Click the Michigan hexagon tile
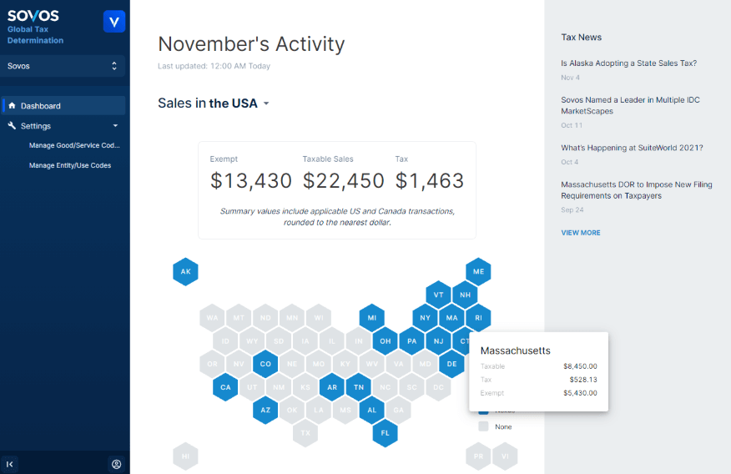 tap(371, 318)
